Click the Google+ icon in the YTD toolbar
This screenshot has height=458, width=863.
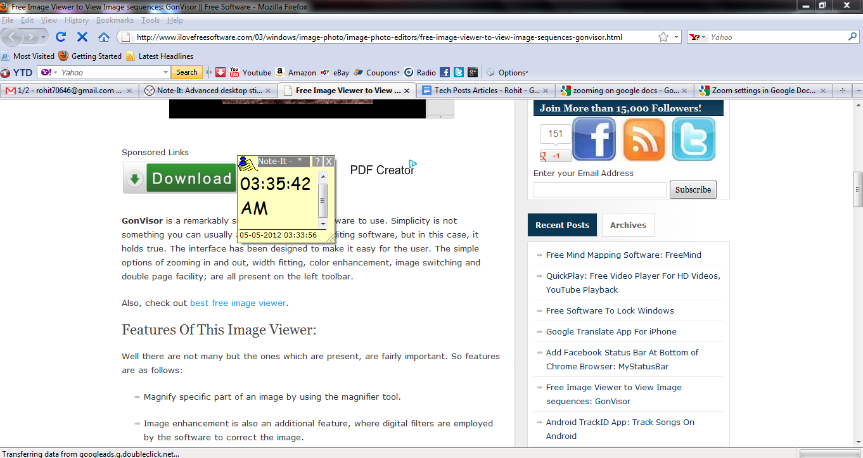[472, 72]
